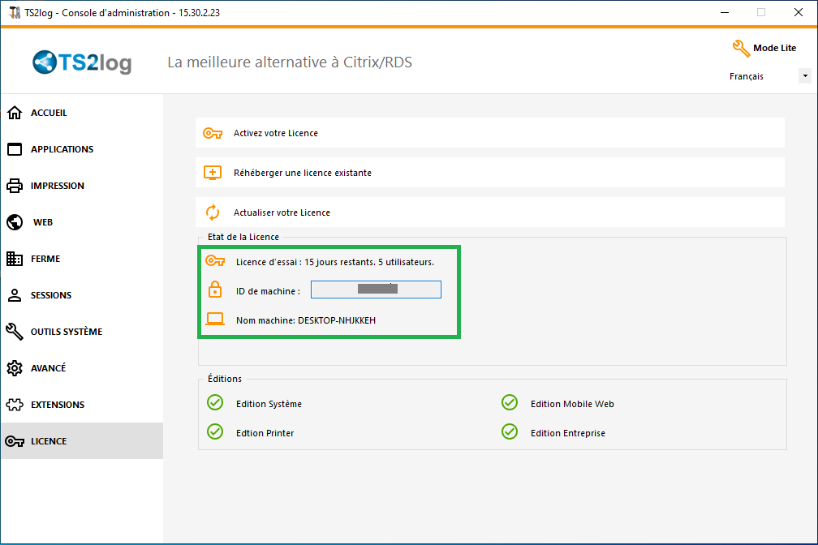
Task: Click Actualiser votre Licence
Action: [x=490, y=212]
